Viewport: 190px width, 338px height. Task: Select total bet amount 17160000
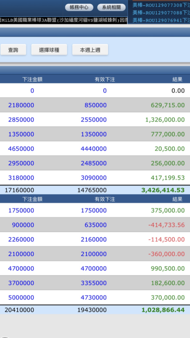(19, 190)
